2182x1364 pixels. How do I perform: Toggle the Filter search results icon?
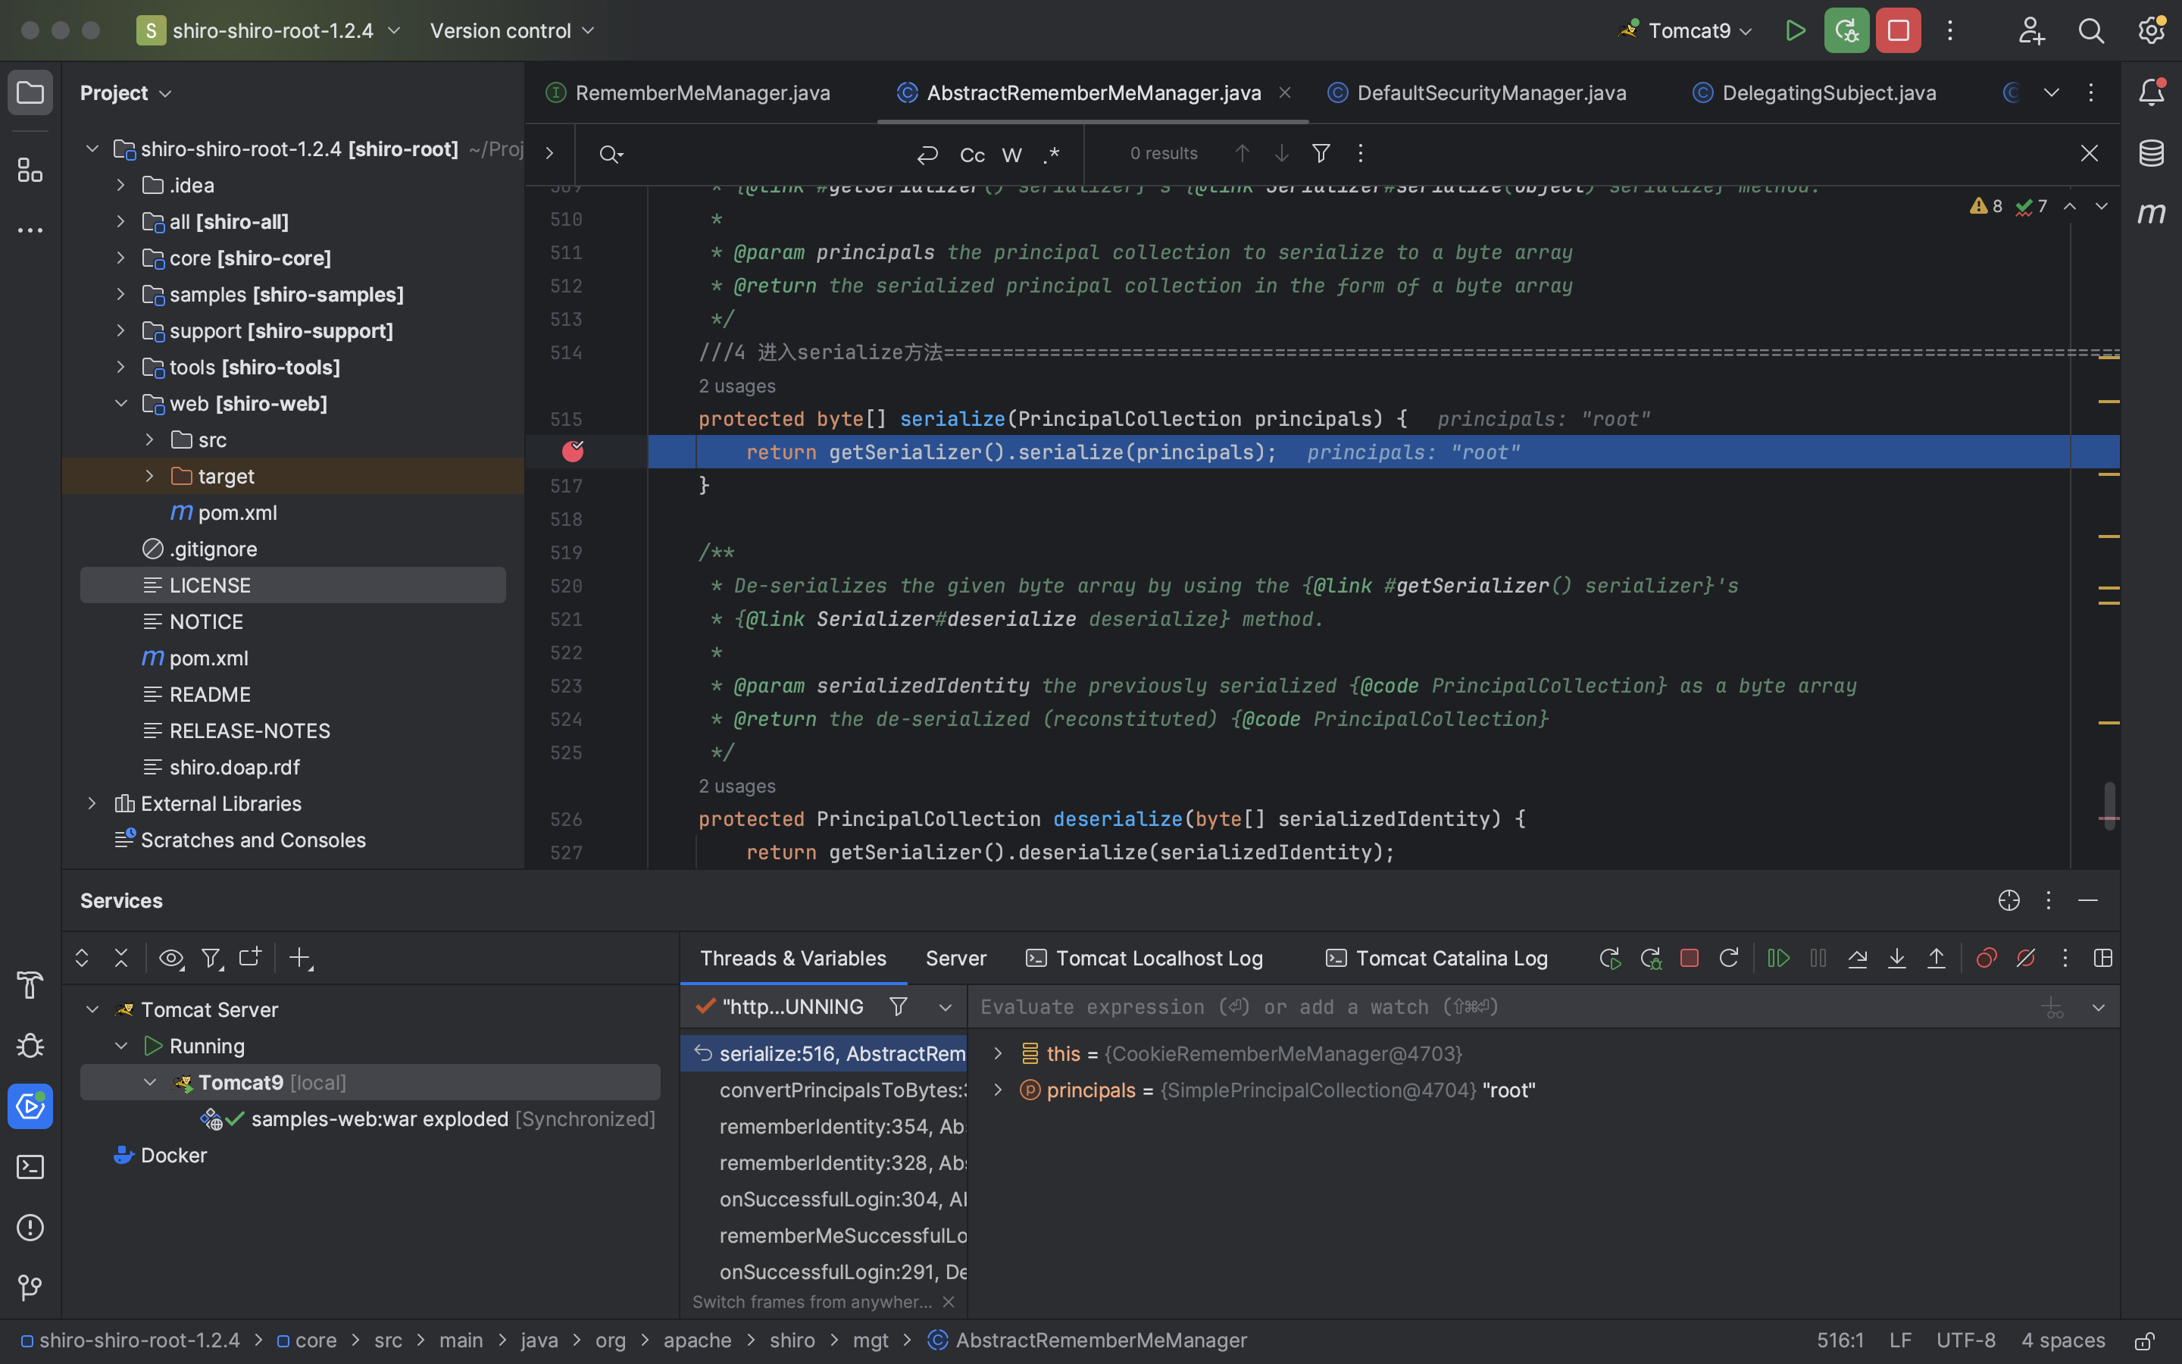pos(1321,153)
